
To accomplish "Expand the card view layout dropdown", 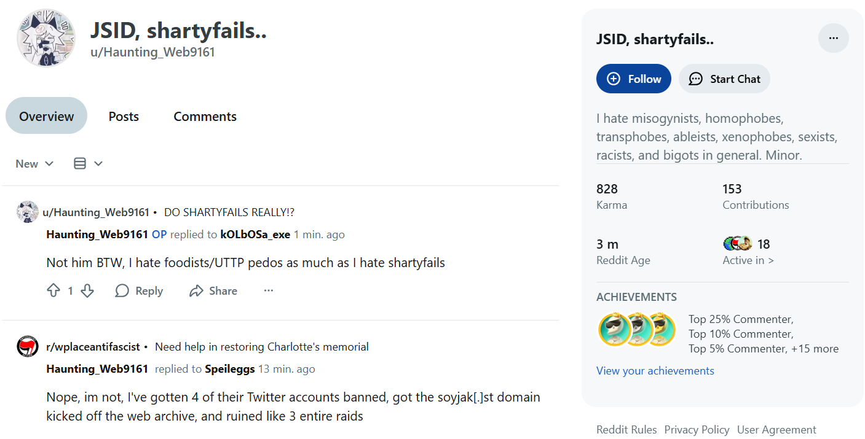I will 88,164.
